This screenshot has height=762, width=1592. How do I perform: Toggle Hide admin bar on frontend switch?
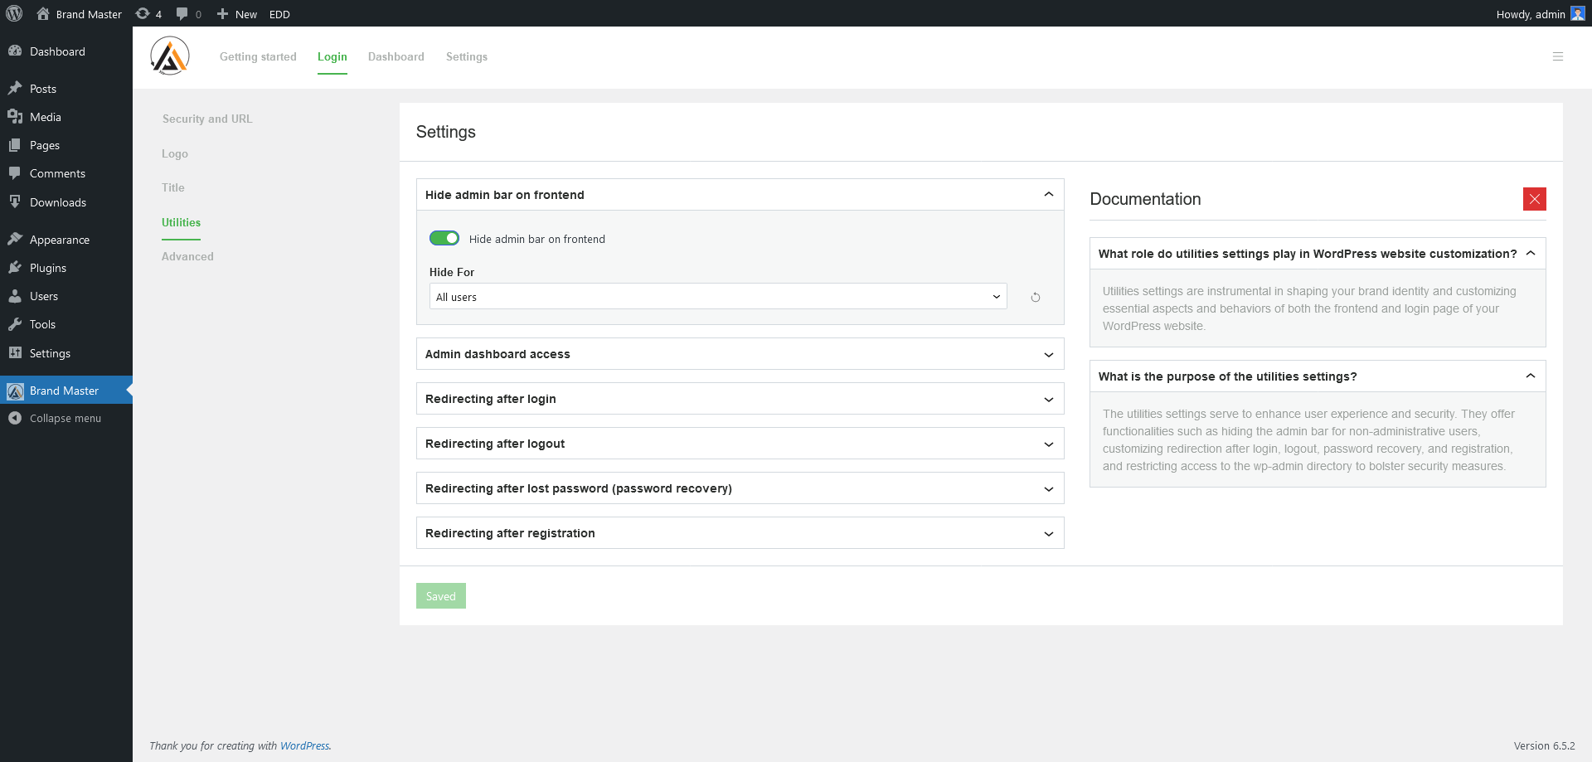[444, 238]
